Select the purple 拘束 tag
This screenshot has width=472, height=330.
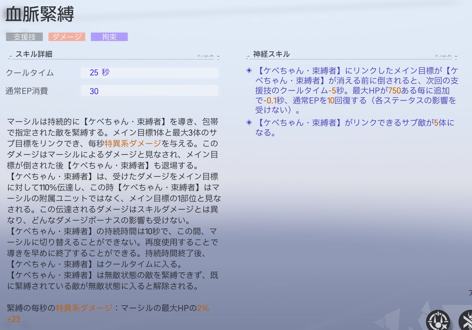[x=109, y=37]
